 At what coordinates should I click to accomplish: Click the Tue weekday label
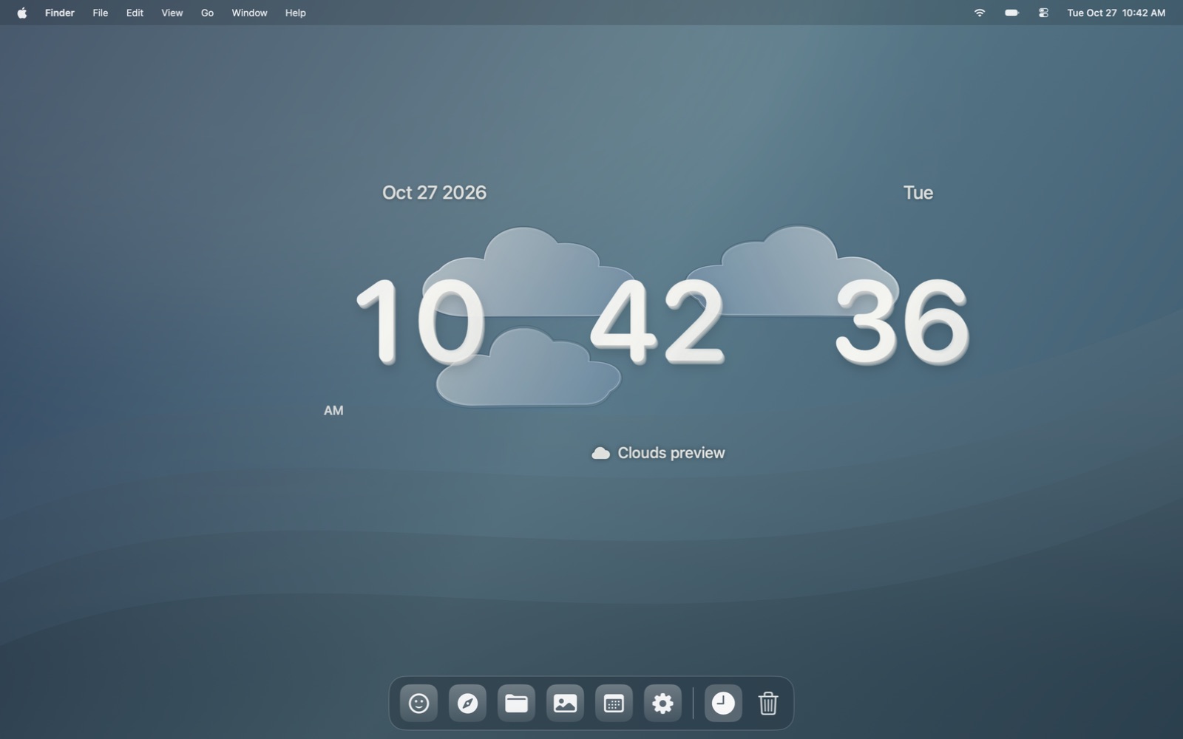pos(918,193)
